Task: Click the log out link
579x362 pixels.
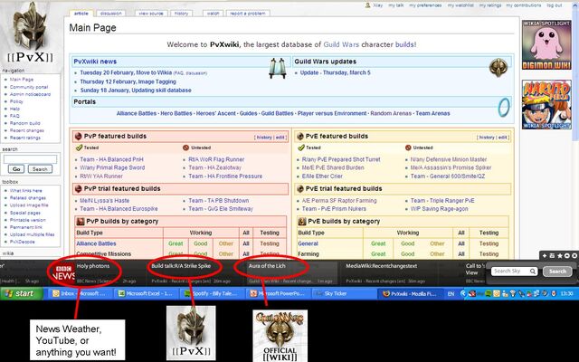Action: (555, 5)
